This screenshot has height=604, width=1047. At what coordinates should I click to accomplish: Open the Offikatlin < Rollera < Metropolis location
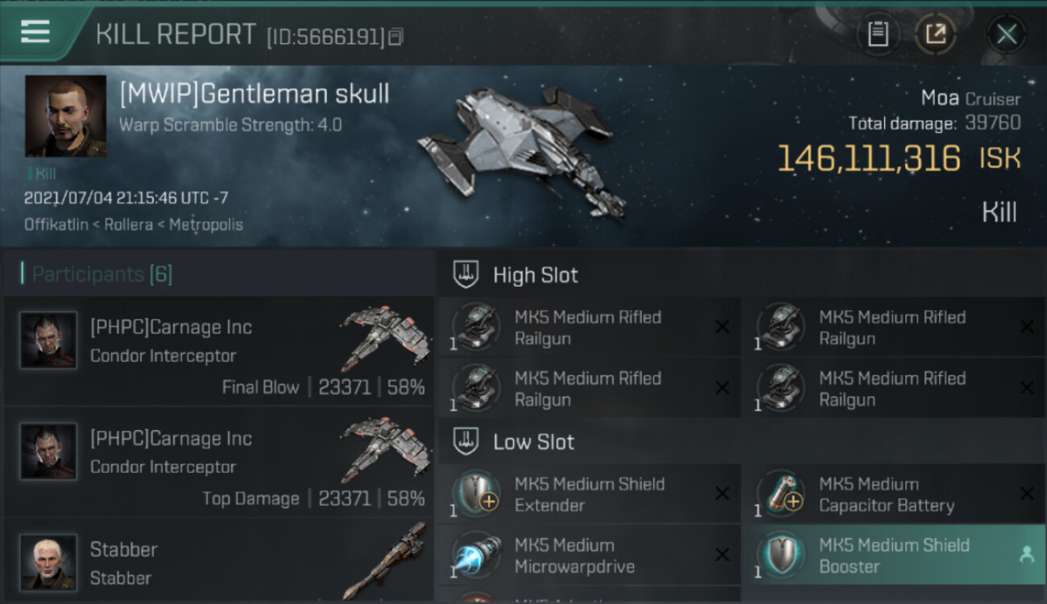tap(134, 225)
